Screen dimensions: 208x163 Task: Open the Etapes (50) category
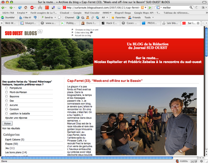click(x=12, y=144)
